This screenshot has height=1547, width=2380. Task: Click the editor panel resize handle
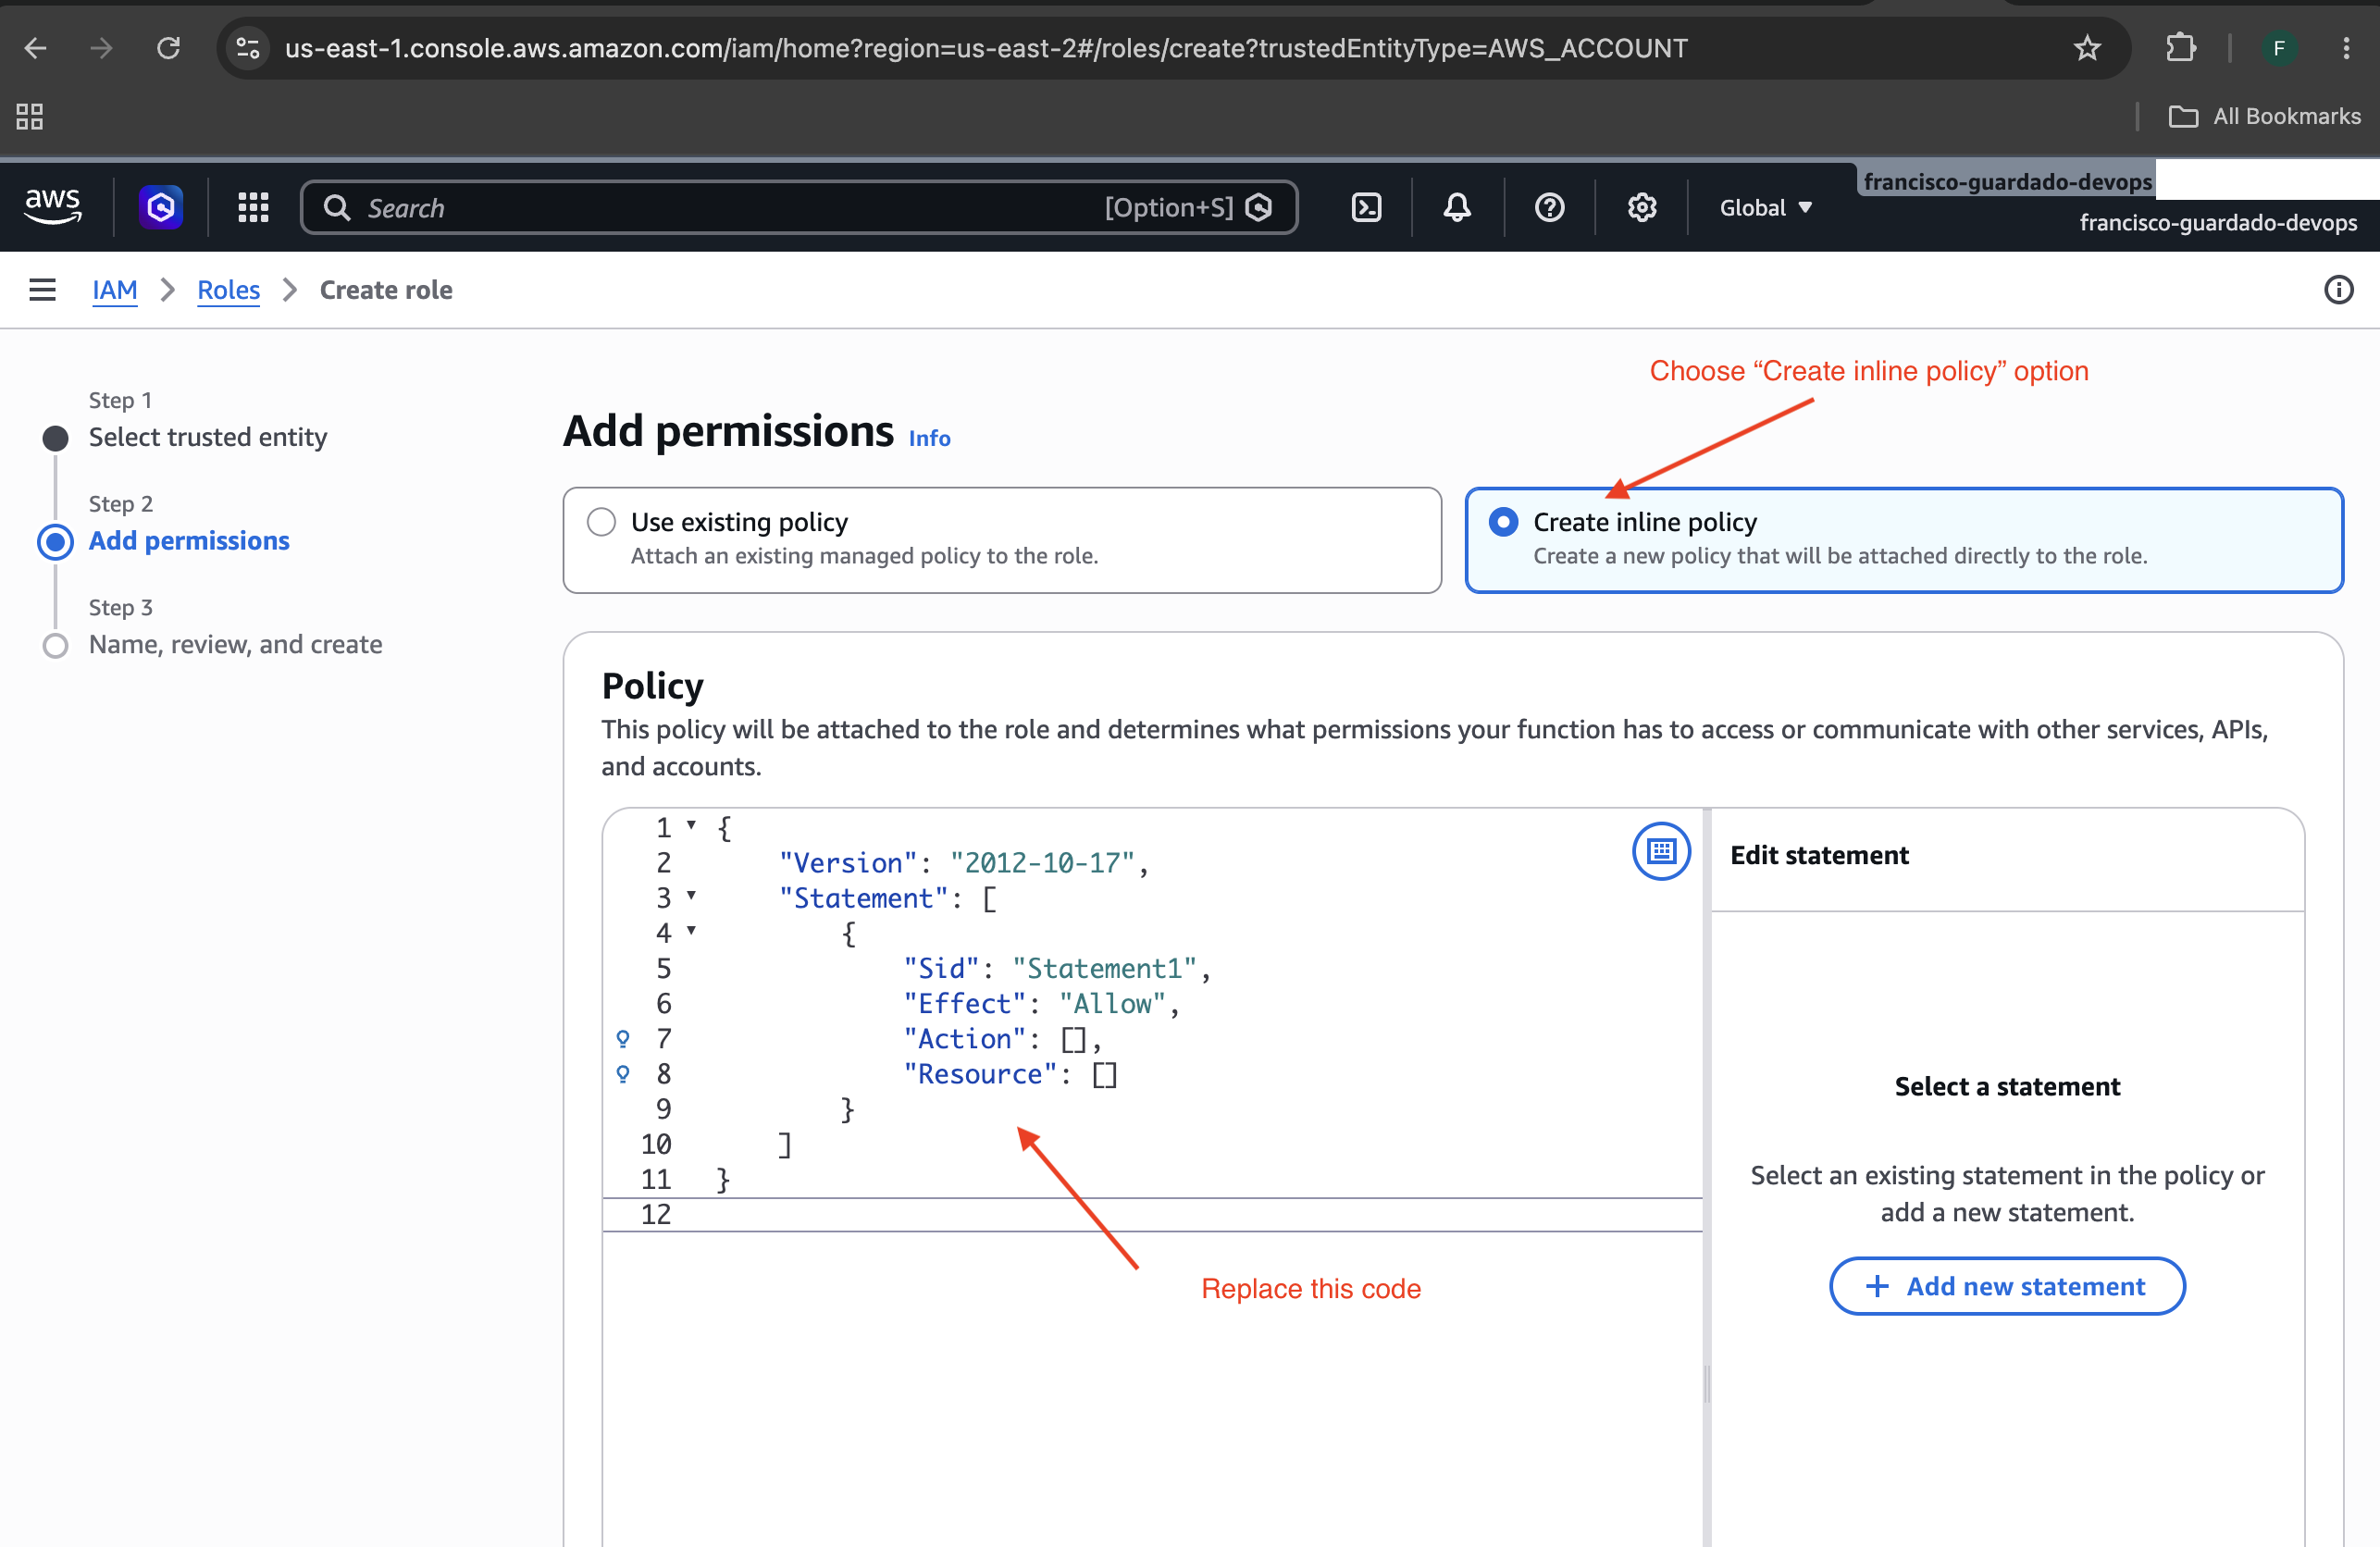pyautogui.click(x=1706, y=1385)
